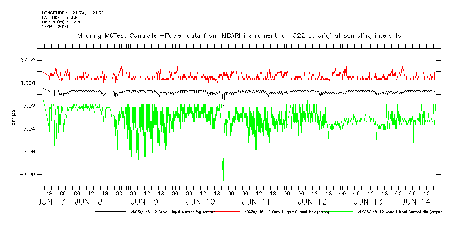This screenshot has height=235, width=471.
Task: Click the black line sample in legend
Action: 110,212
